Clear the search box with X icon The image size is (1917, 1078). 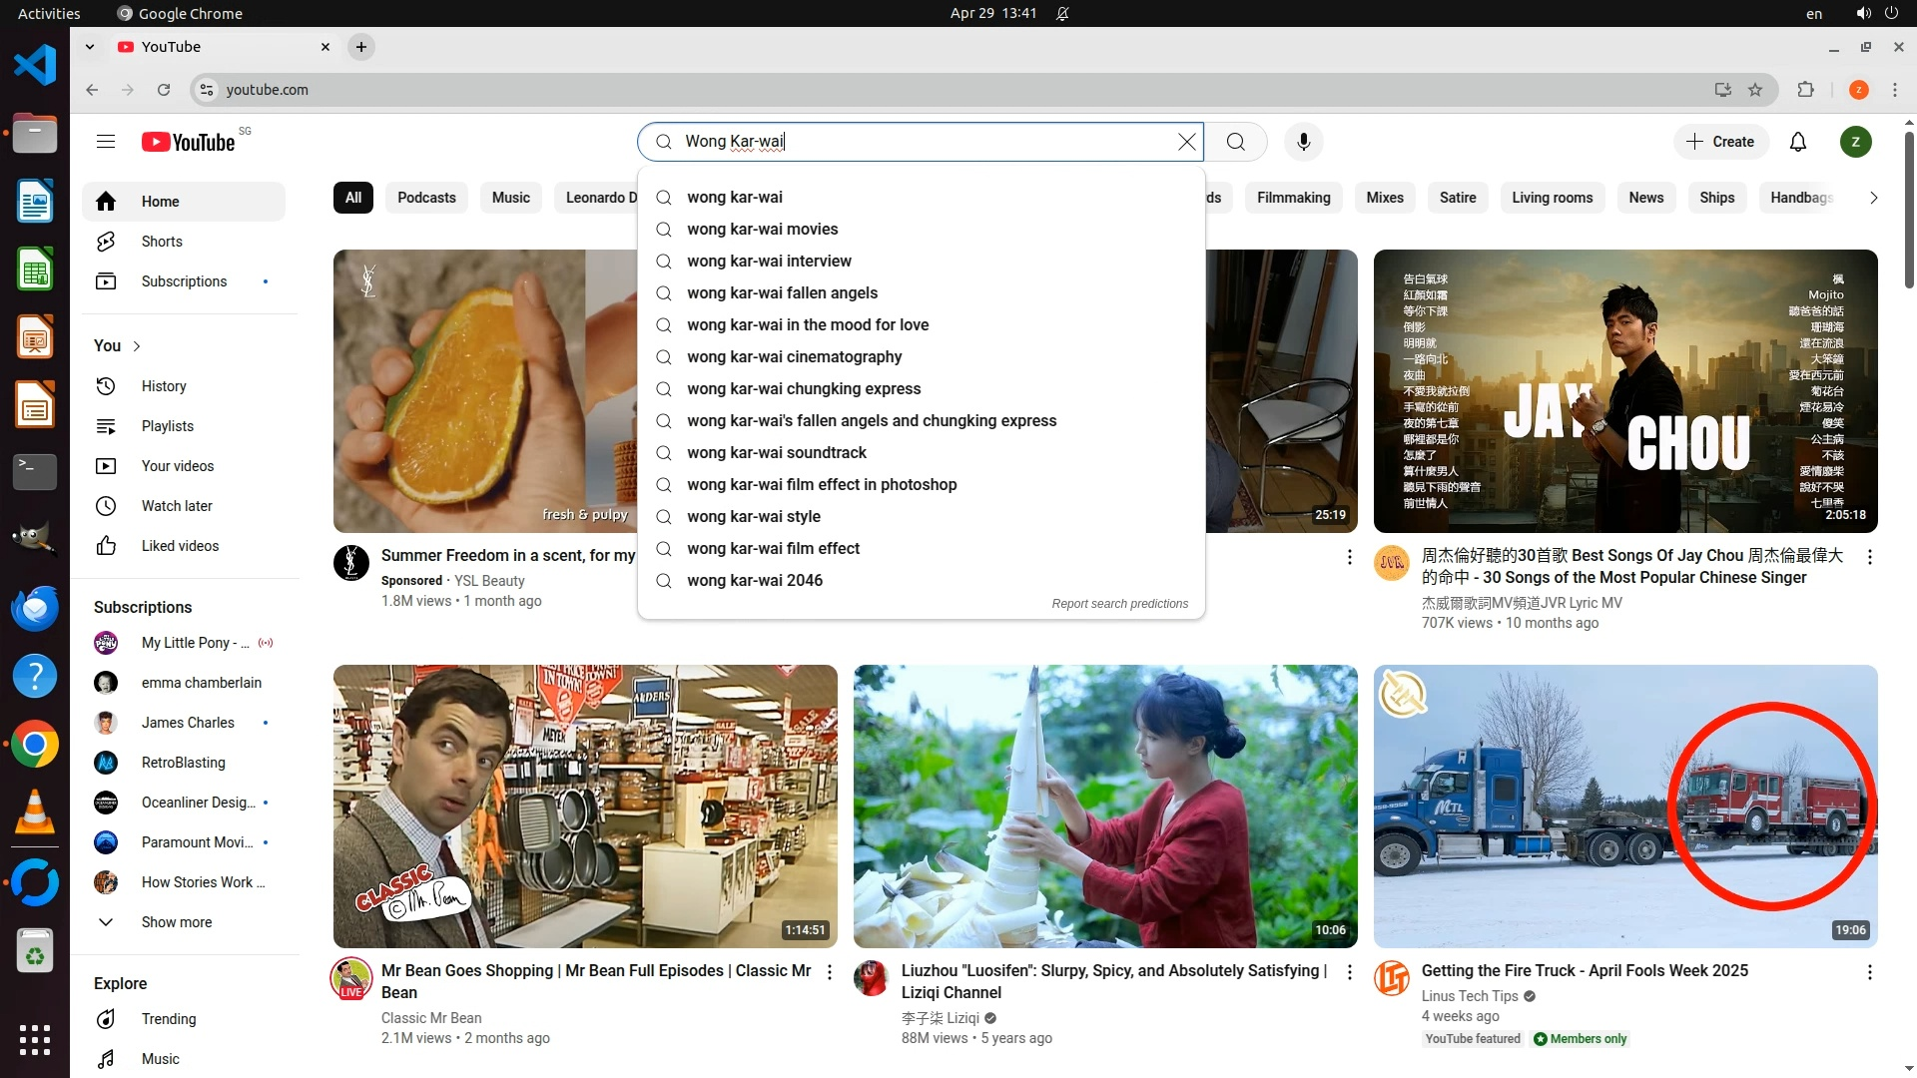1186,142
